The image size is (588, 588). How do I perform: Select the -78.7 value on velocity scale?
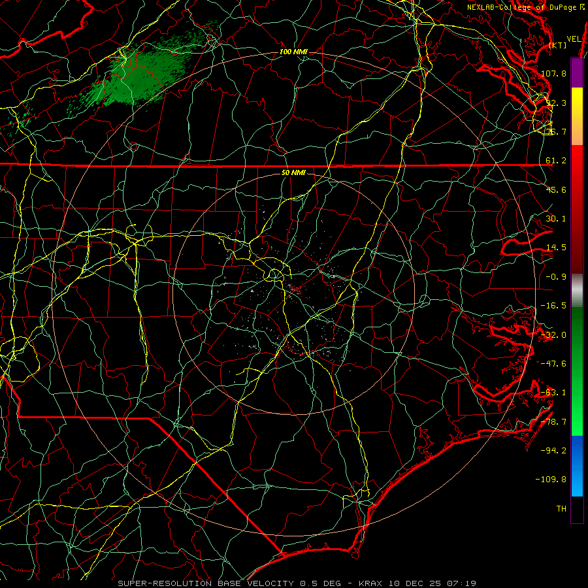[x=553, y=422]
